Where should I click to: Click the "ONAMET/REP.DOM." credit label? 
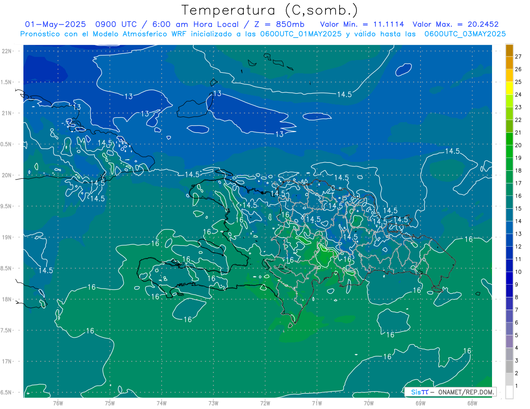[466, 392]
